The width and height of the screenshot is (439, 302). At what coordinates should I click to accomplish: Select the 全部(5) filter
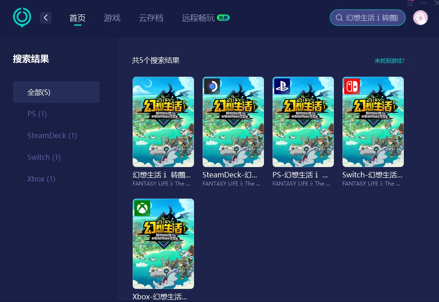tap(56, 92)
